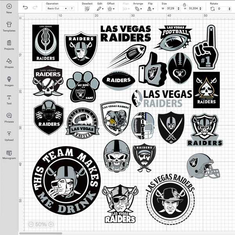Select the oval Raiders football design
The image size is (235, 235).
tap(119, 80)
